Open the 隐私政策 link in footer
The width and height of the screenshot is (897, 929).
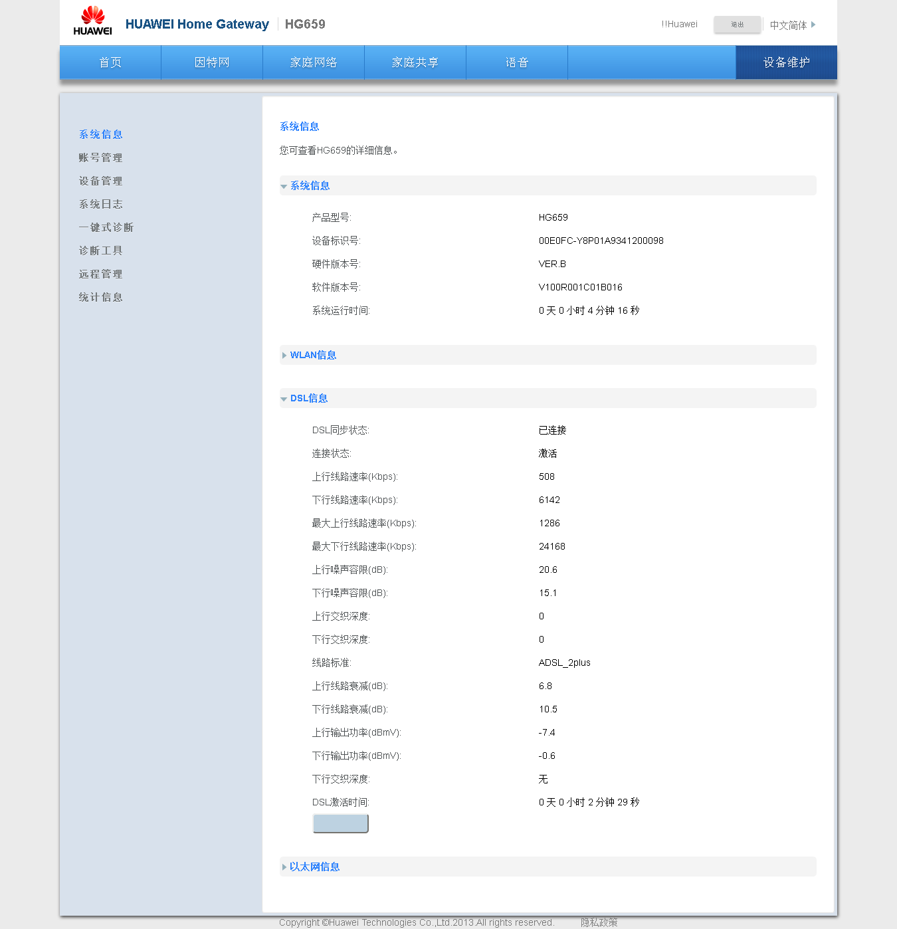pos(599,922)
